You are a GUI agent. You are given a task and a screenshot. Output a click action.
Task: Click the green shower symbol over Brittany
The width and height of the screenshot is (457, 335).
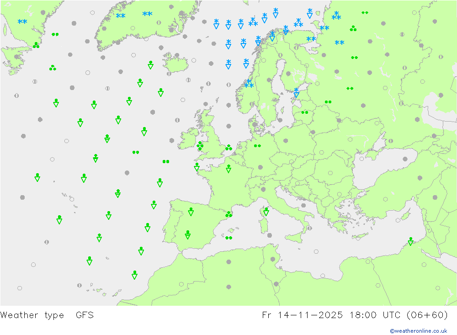(x=197, y=167)
